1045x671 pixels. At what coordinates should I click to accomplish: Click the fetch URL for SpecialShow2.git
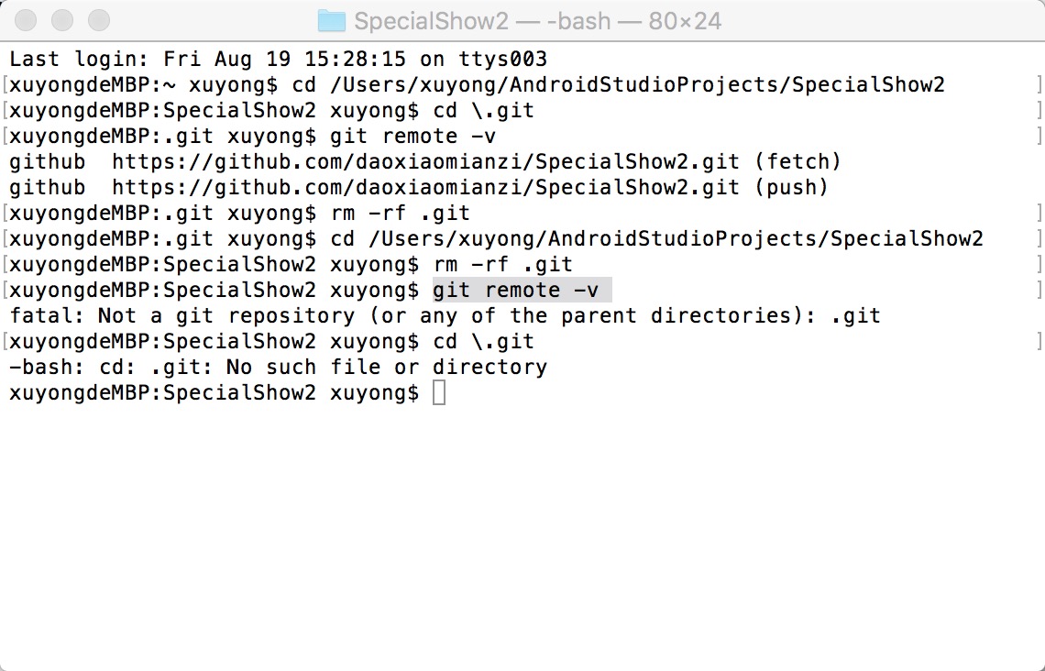425,162
